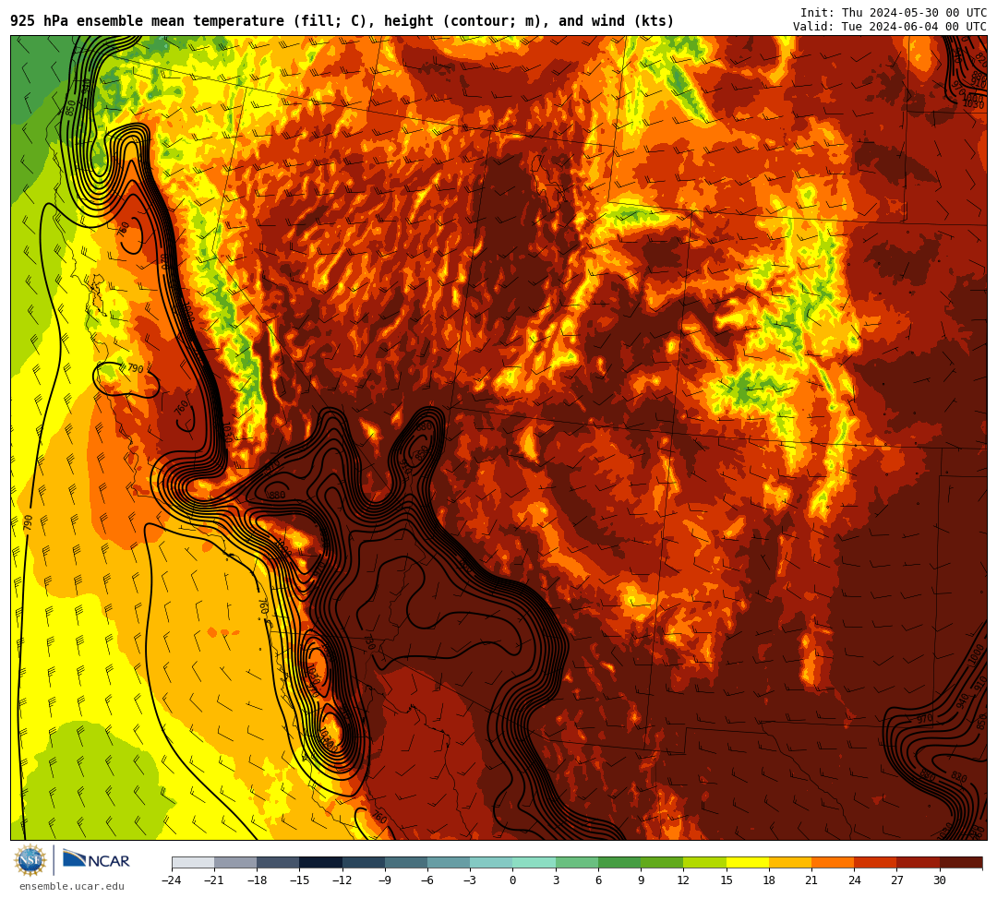Click the colorbar tick label '−18'
The height and width of the screenshot is (898, 997).
(257, 880)
